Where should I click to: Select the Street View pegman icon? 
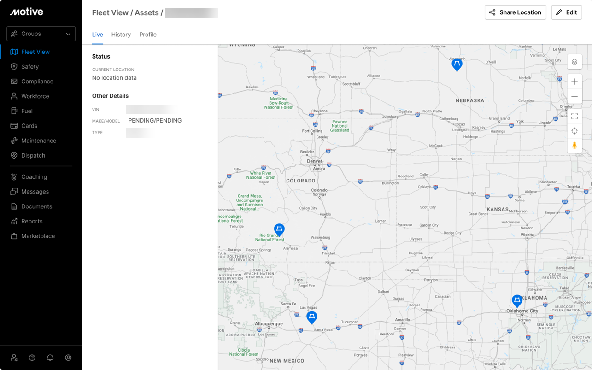pyautogui.click(x=574, y=146)
